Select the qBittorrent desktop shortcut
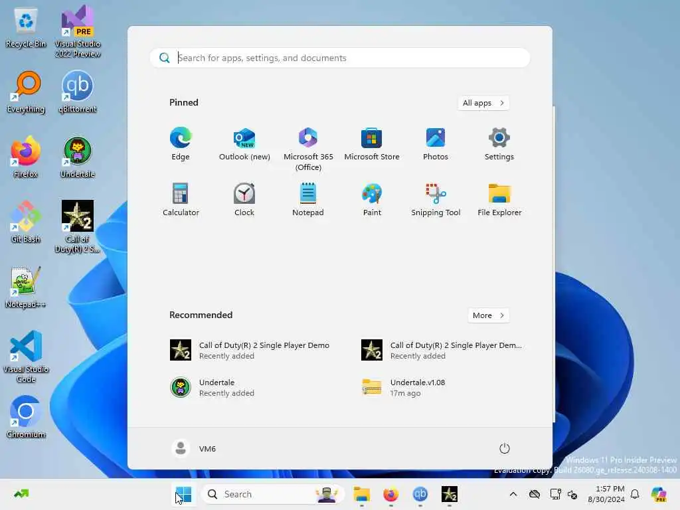This screenshot has height=510, width=680. [78, 92]
